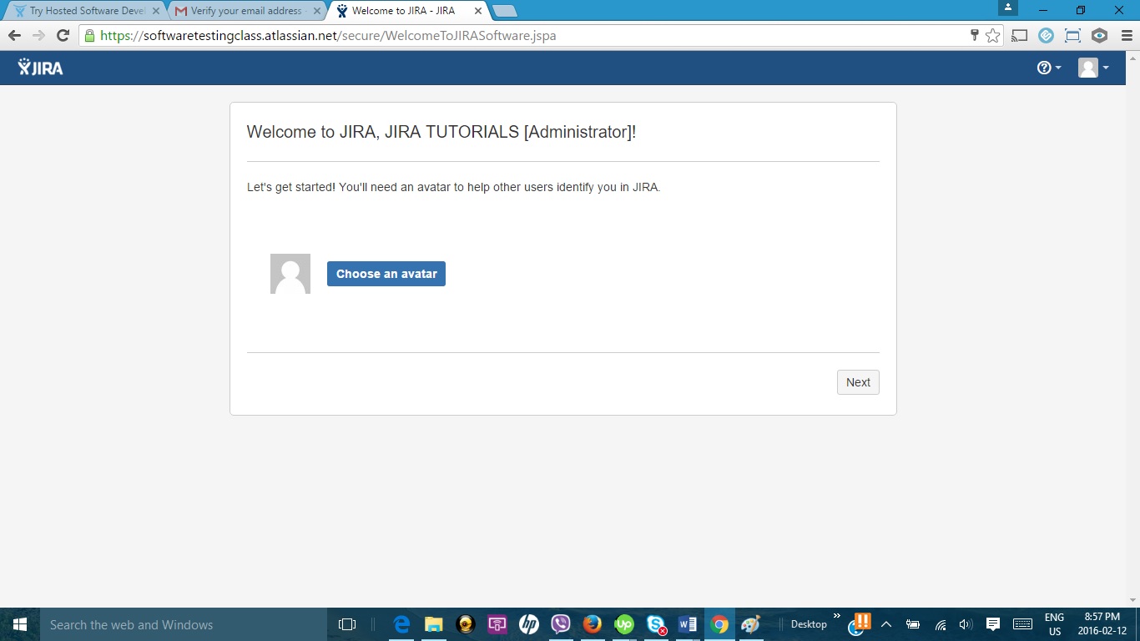Image resolution: width=1140 pixels, height=641 pixels.
Task: Open File Explorer from taskbar
Action: (434, 624)
